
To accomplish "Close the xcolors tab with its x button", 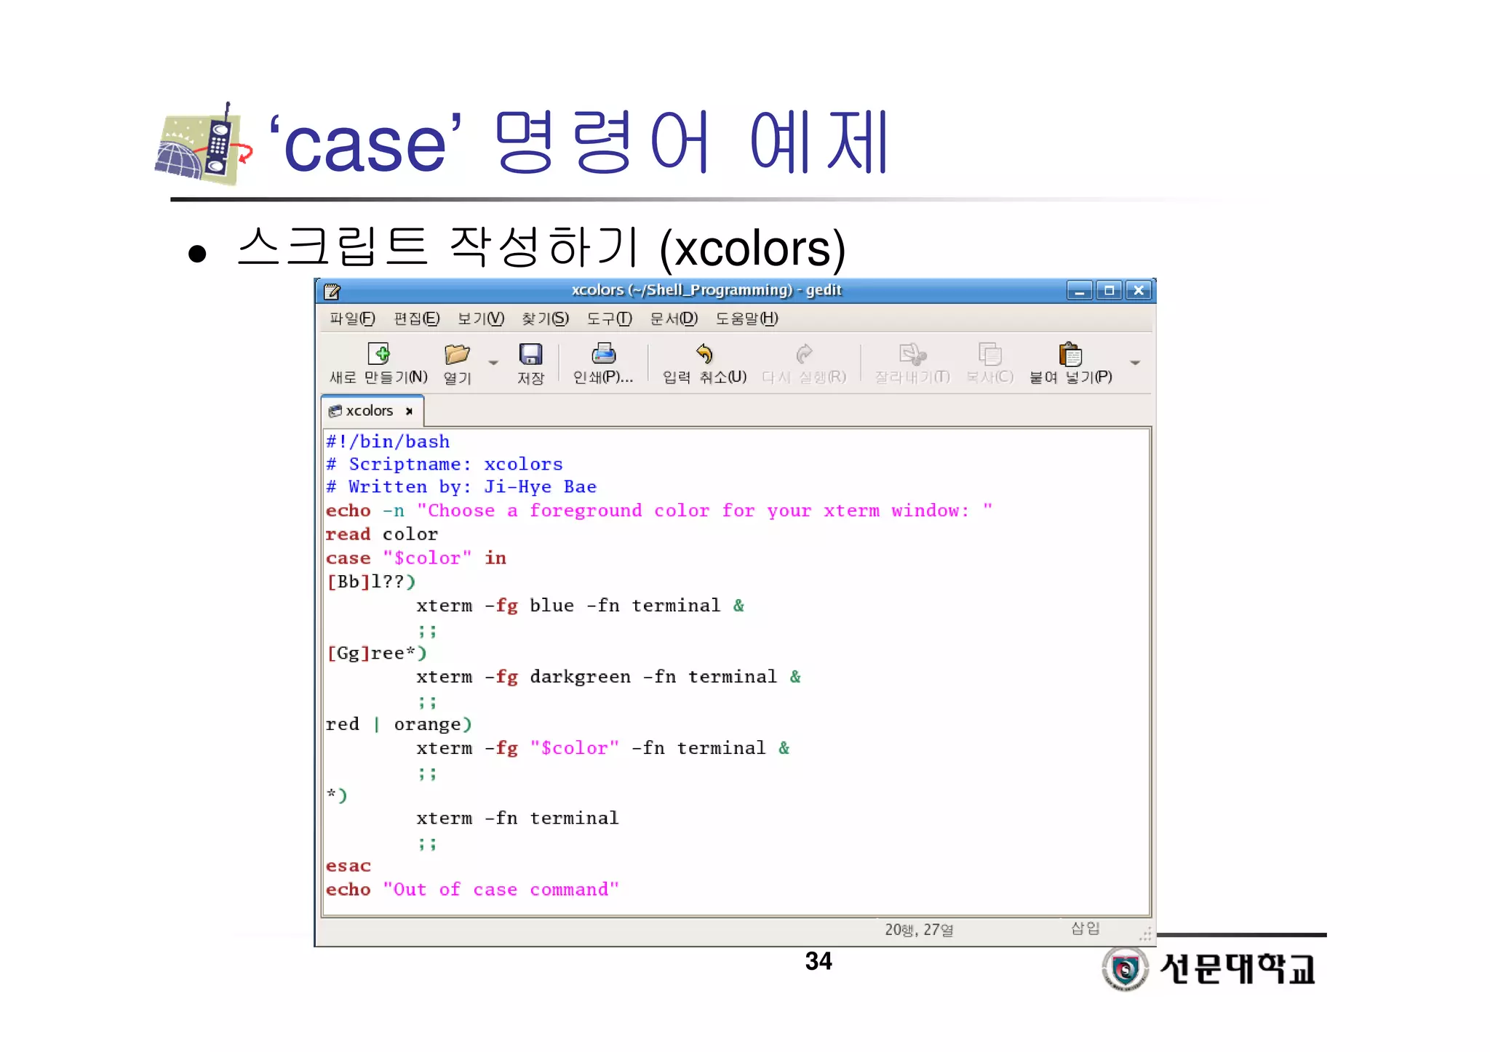I will [409, 411].
